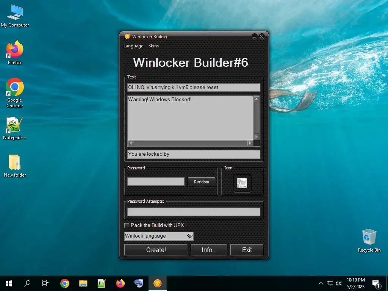Click inside the warning message text area
Image resolution: width=388 pixels, height=291 pixels.
coord(190,118)
